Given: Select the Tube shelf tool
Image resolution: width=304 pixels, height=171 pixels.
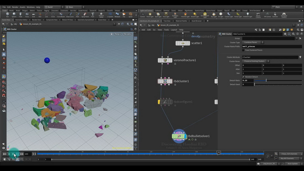Looking at the screenshot, I should click(21, 15).
